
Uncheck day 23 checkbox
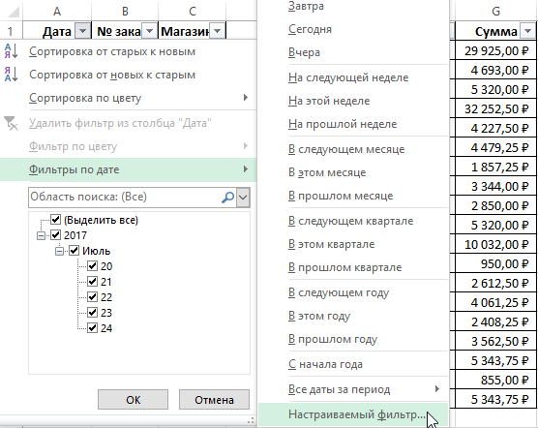click(92, 313)
